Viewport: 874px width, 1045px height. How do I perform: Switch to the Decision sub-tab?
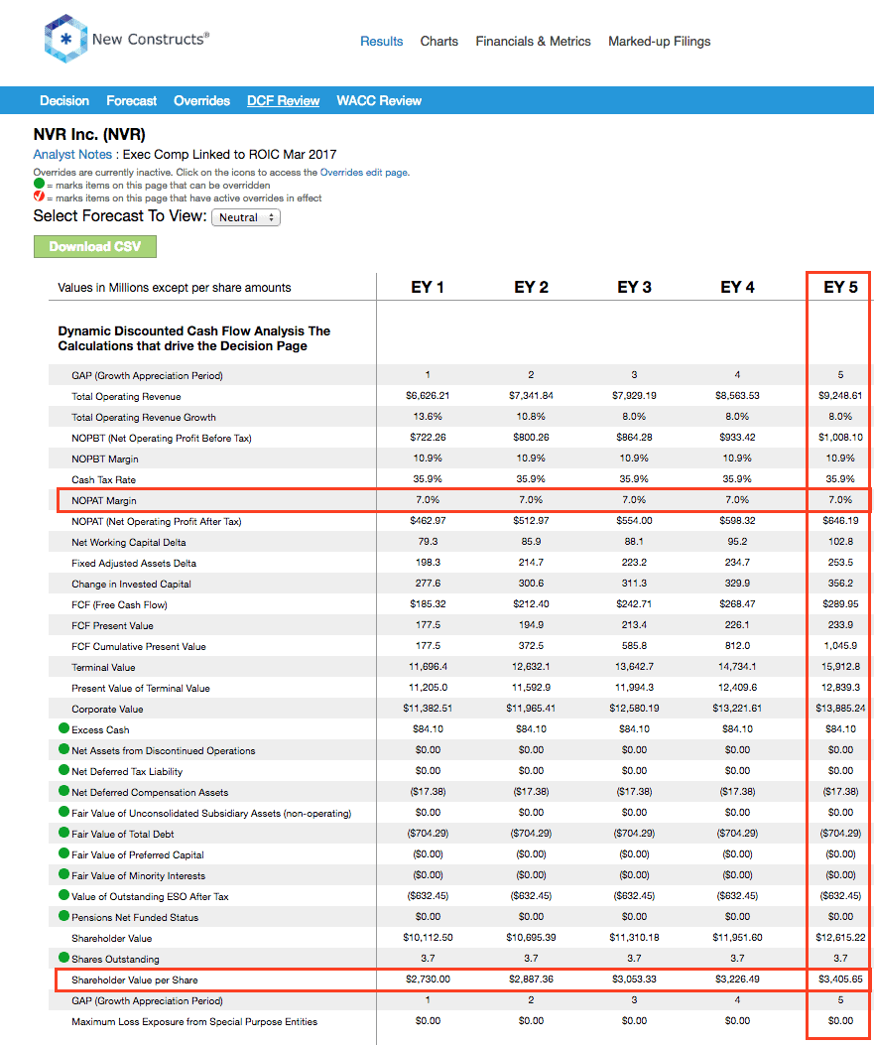[x=64, y=100]
